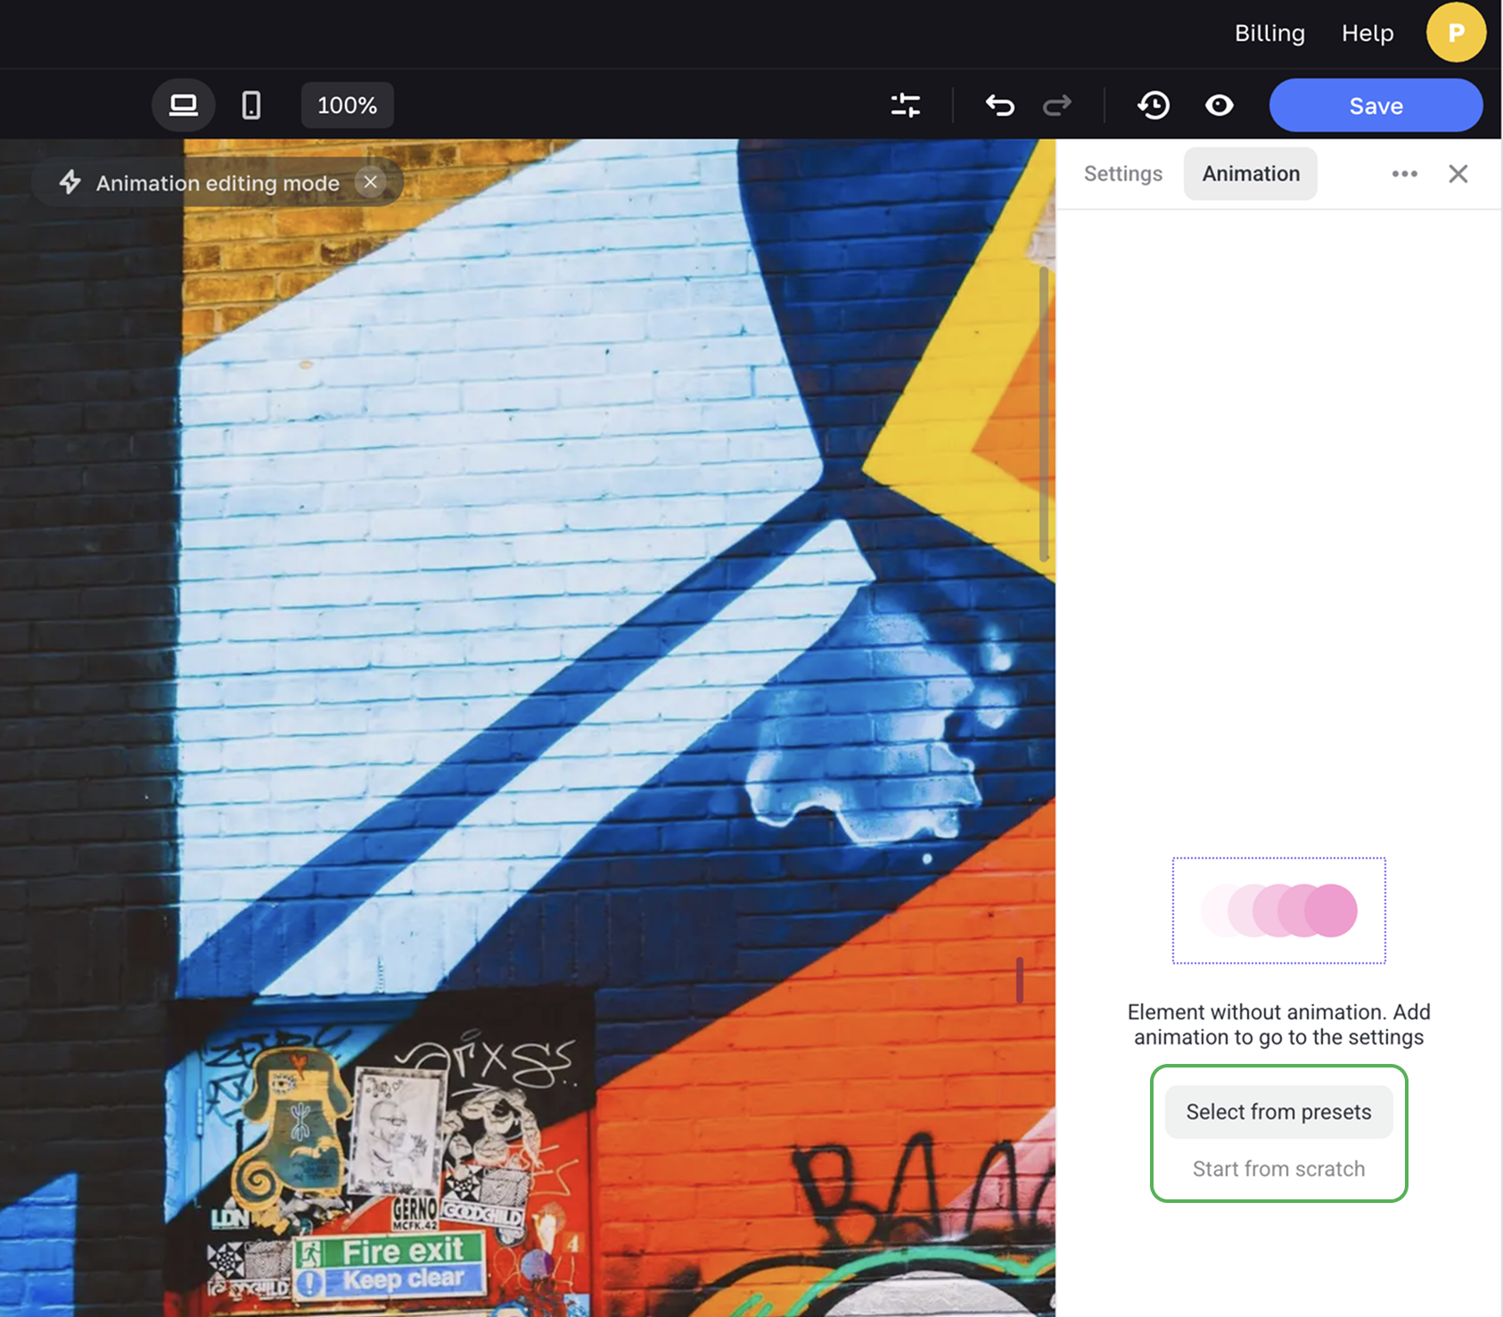Switch to desktop view mode
Image resolution: width=1503 pixels, height=1317 pixels.
(x=184, y=105)
